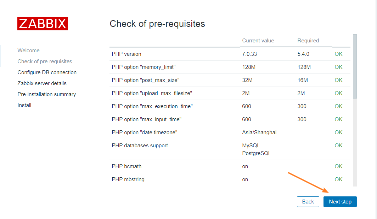Screen dimensions: 377x219
Task: Open the Pre-installation summary step
Action: 46,94
